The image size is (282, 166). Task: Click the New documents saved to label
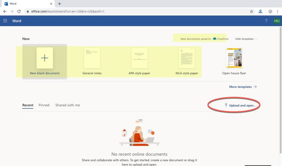(x=196, y=39)
